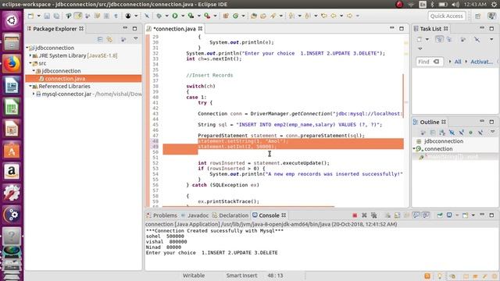
Task: Click the Clear Console icon
Action: [387, 215]
